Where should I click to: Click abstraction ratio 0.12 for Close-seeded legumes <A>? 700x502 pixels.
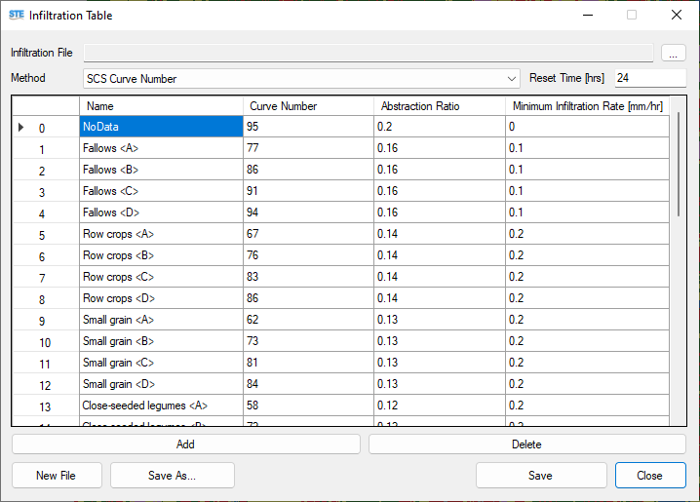pos(440,405)
